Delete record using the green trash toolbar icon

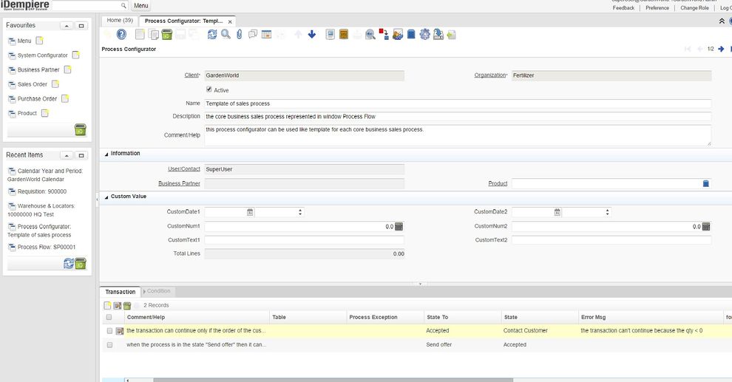pyautogui.click(x=168, y=35)
